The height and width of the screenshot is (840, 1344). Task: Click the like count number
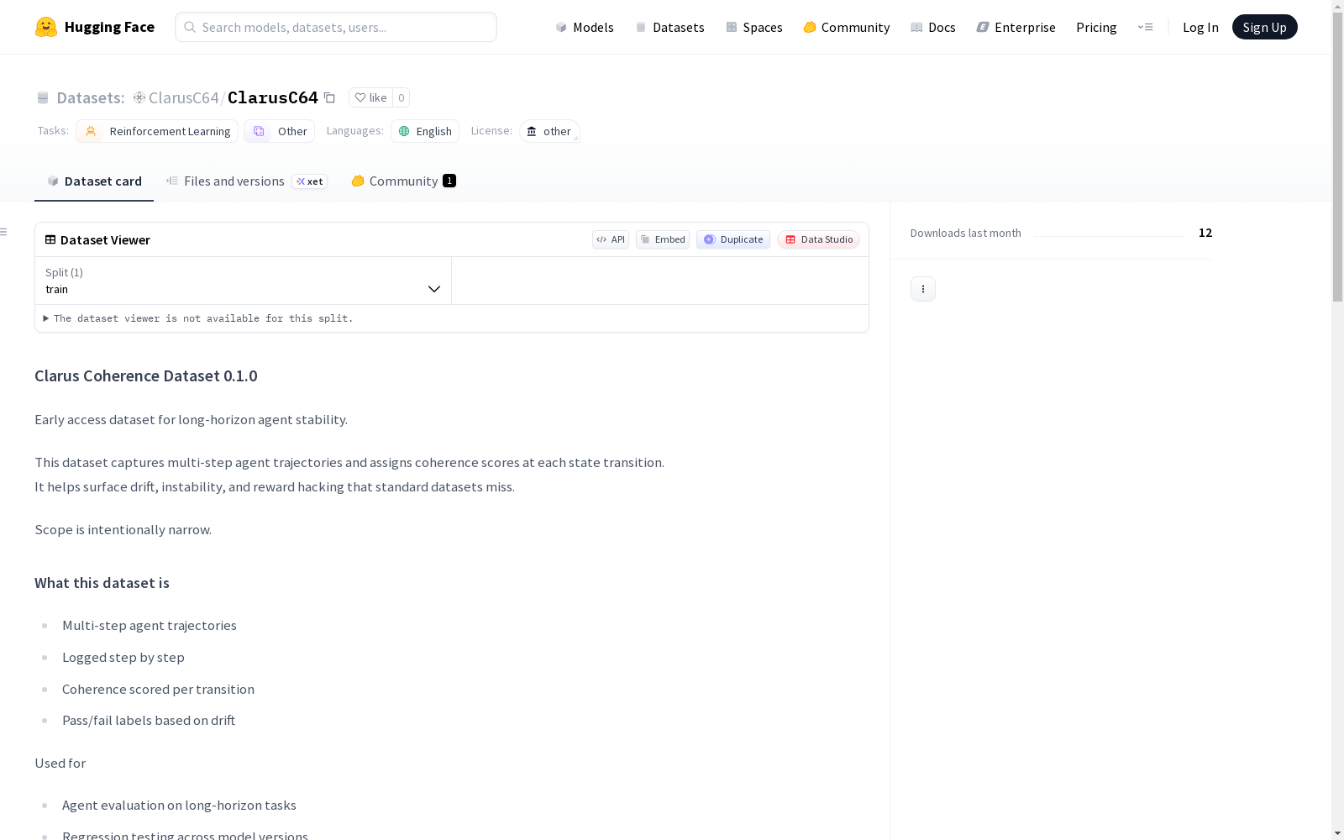402,97
